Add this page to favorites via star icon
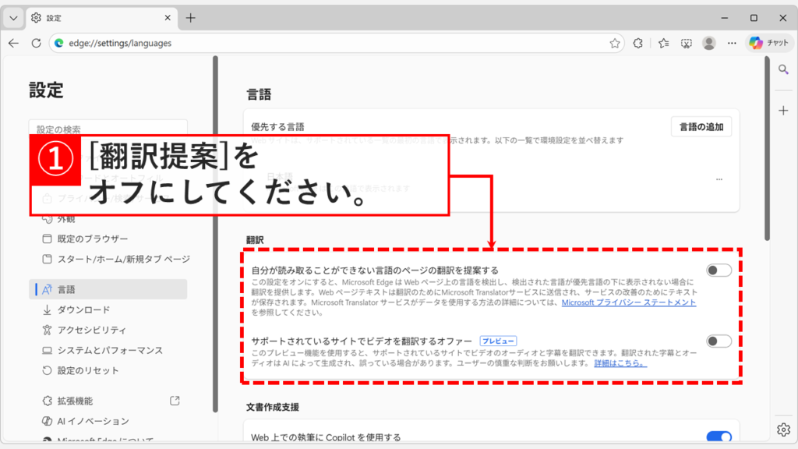 click(x=615, y=43)
